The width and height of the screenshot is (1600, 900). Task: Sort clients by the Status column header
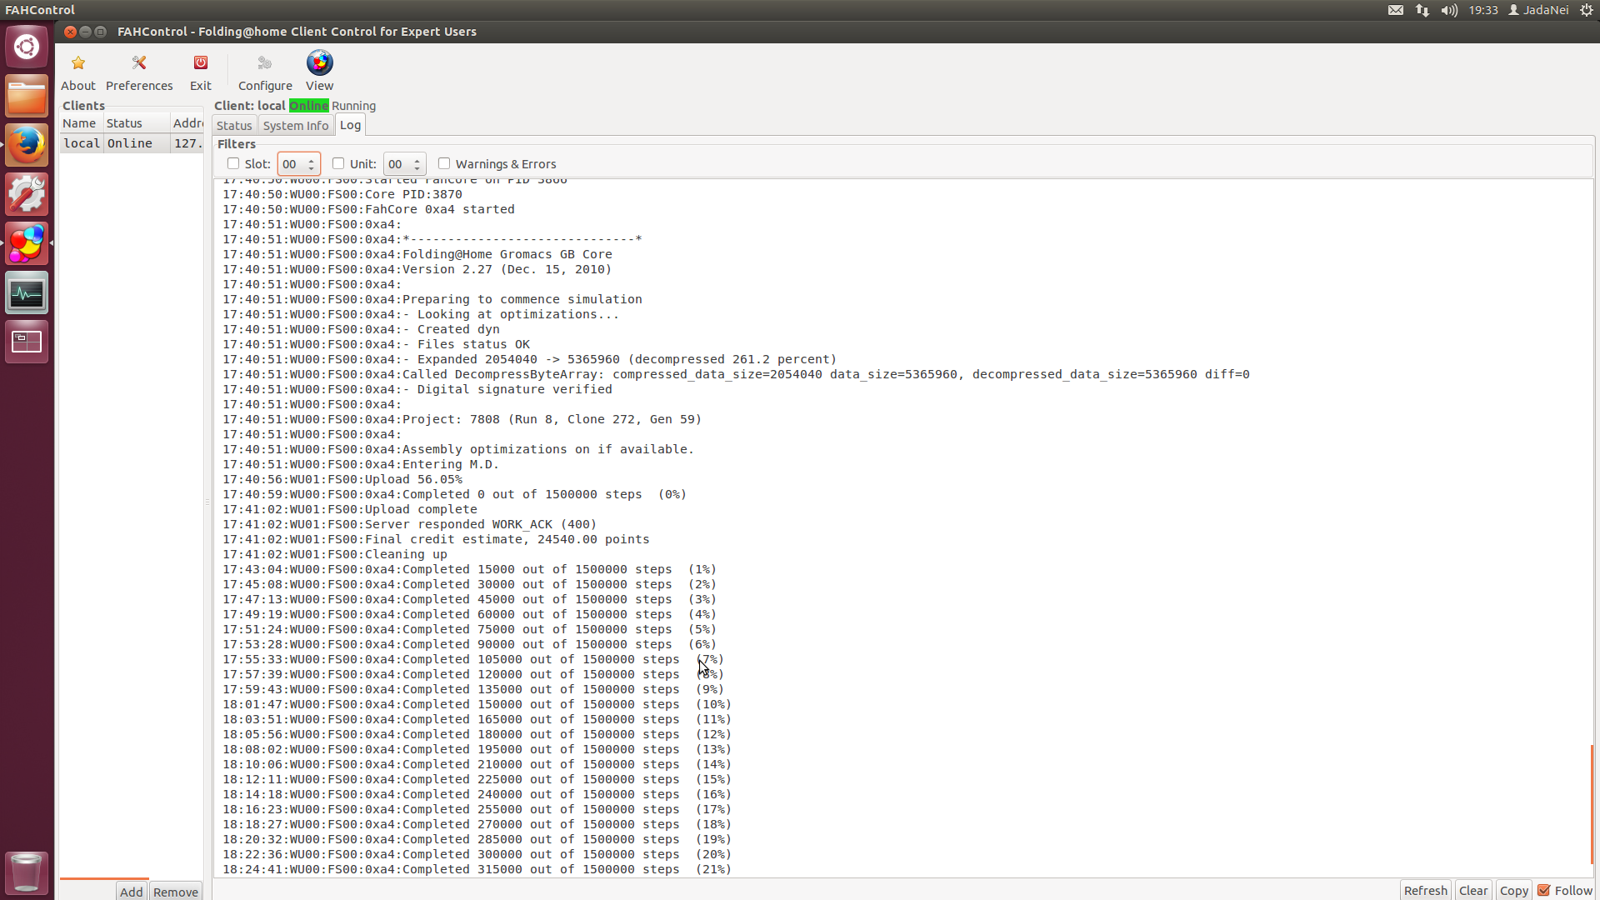(x=136, y=122)
